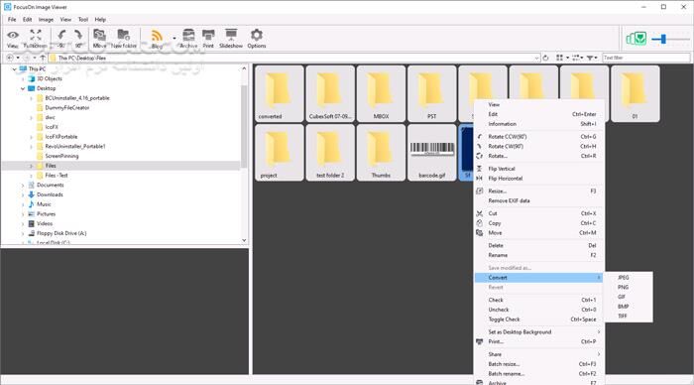Click the Move toolbar icon

pyautogui.click(x=99, y=38)
